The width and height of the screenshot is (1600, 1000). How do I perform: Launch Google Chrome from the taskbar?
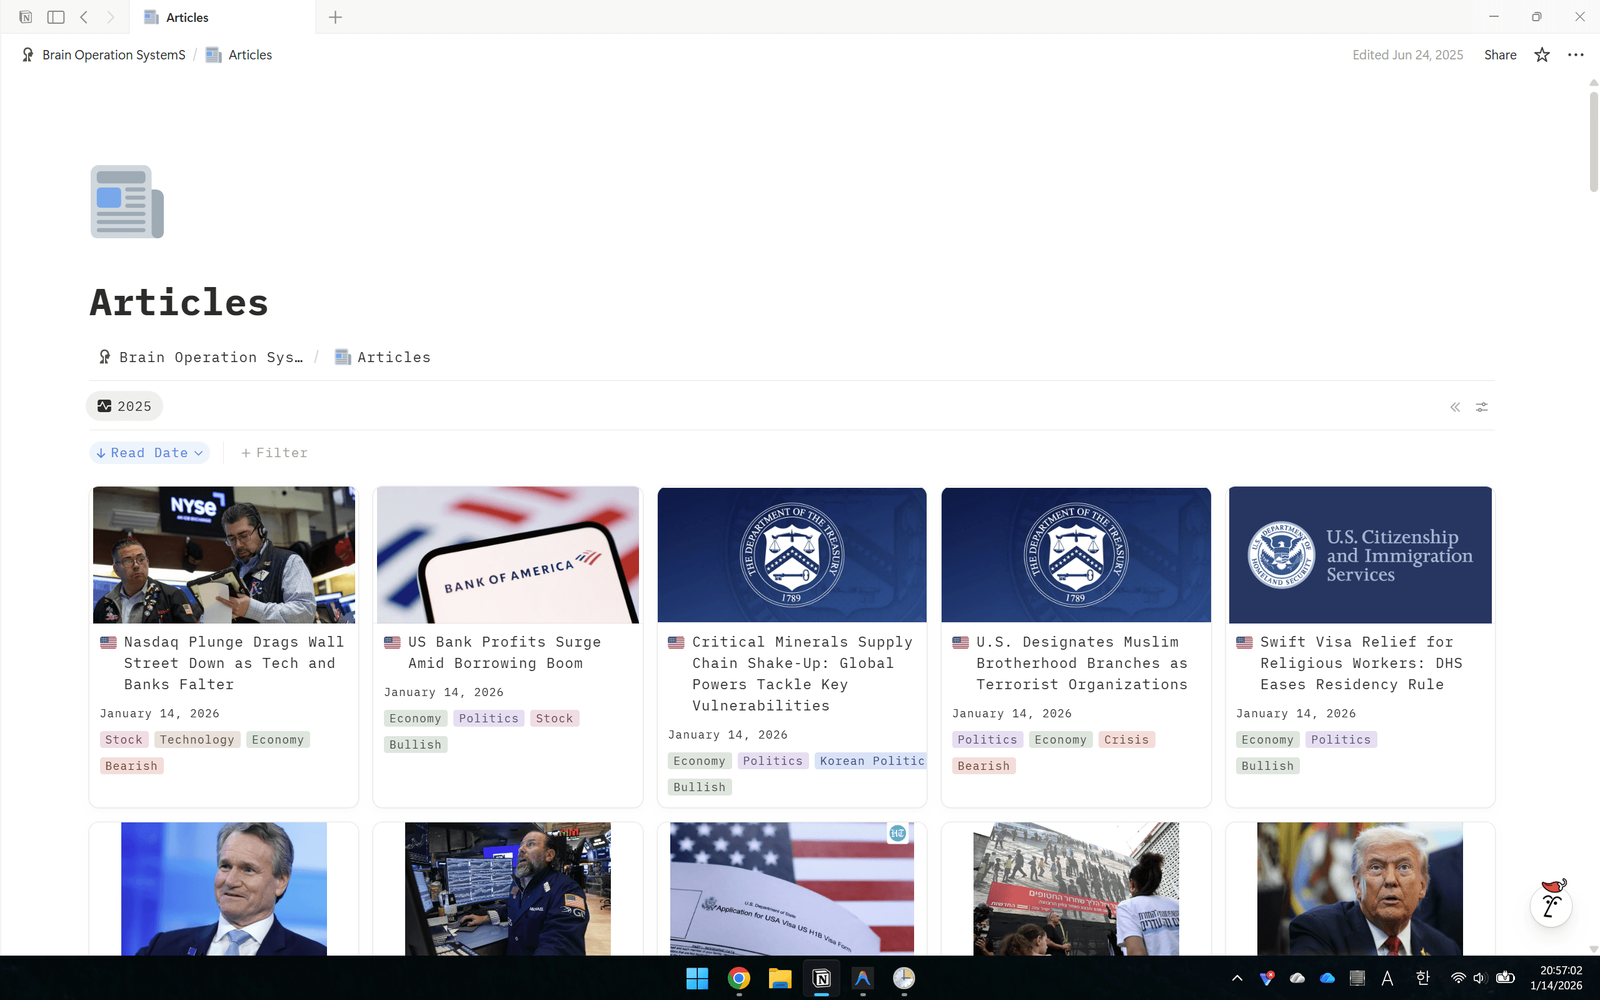[738, 978]
